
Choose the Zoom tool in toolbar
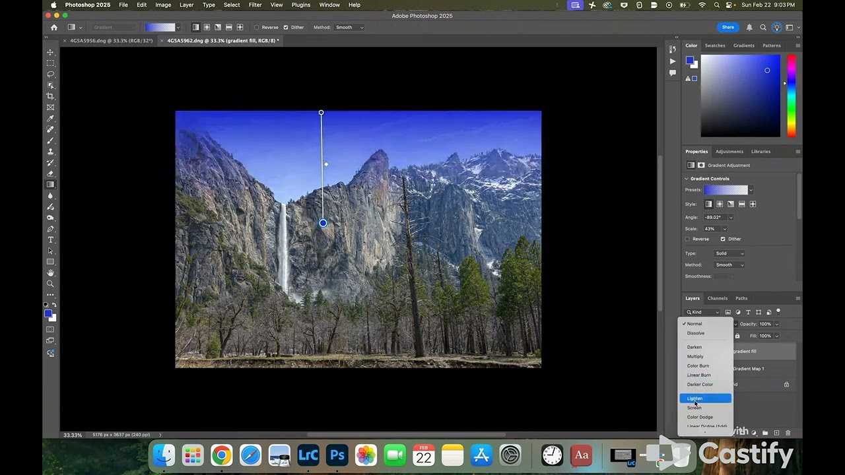pos(50,284)
